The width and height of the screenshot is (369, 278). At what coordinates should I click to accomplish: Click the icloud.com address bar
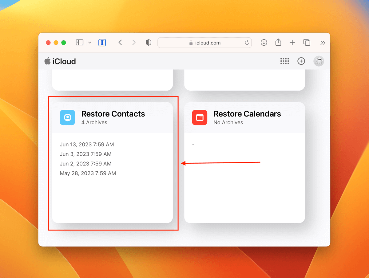click(204, 43)
